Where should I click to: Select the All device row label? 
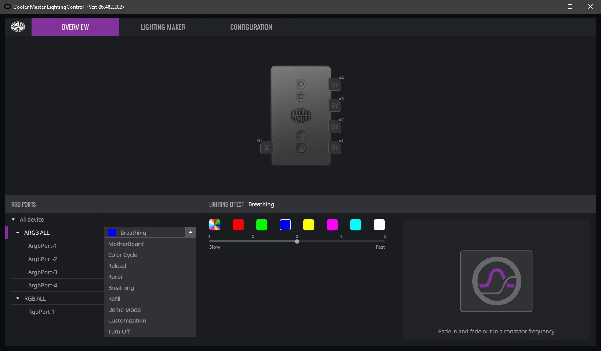click(32, 219)
